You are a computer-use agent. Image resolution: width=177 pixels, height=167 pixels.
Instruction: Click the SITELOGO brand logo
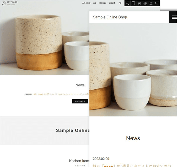10,3
